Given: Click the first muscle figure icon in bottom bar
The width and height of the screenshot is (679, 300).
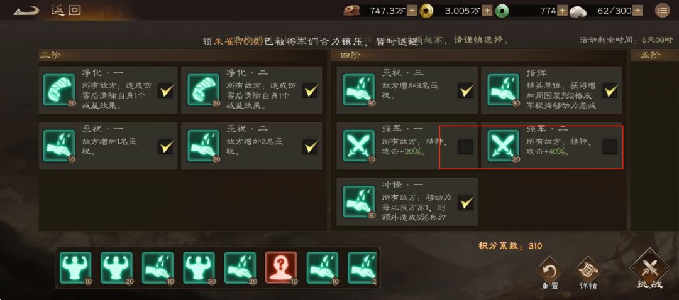Looking at the screenshot, I should pos(75,268).
